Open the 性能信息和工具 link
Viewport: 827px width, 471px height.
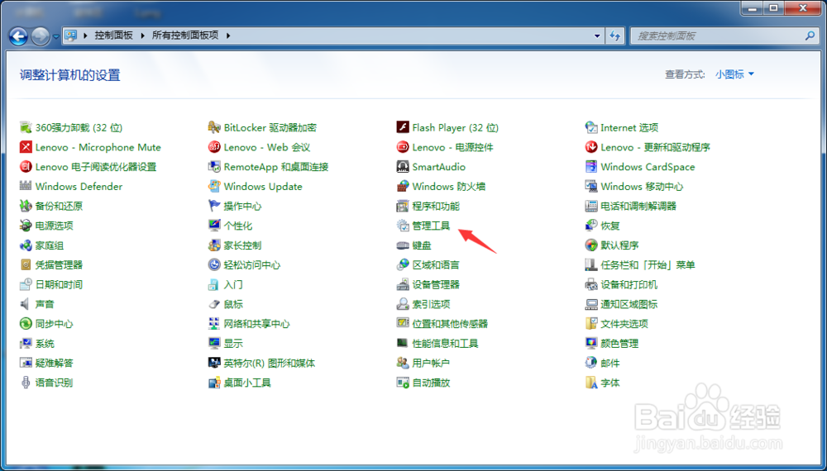(x=445, y=344)
